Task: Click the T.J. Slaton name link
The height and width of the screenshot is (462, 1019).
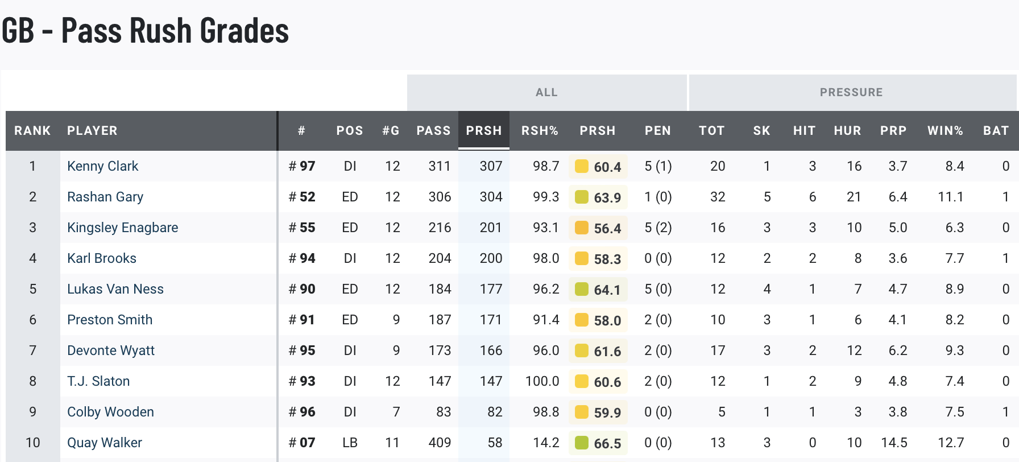Action: (x=98, y=381)
